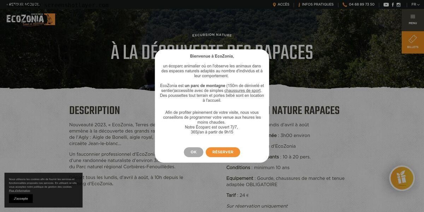
Task: Click the EcoZonia logo
Action: click(31, 19)
